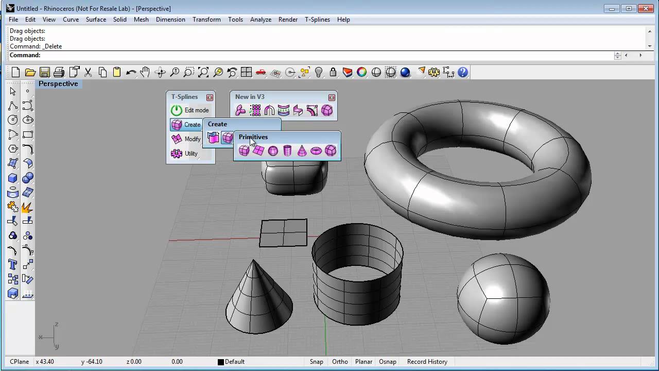The height and width of the screenshot is (371, 659).
Task: Open the Render menu
Action: [x=288, y=20]
